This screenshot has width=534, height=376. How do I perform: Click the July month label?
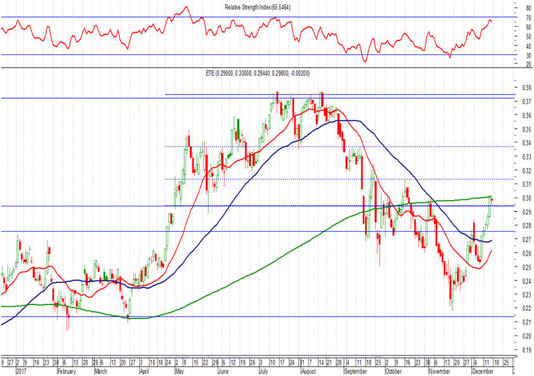(x=264, y=371)
